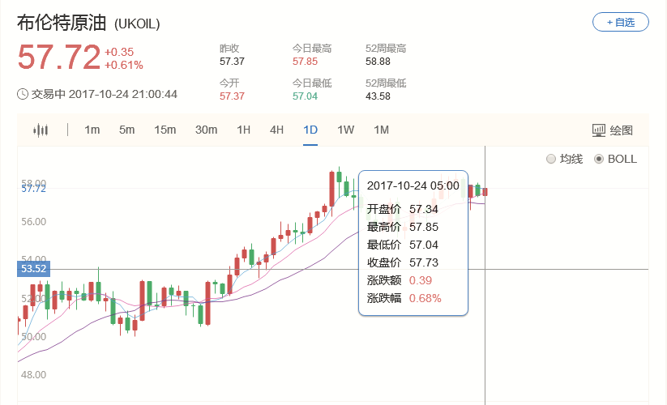667x405 pixels.
Task: Switch to the 4H timeframe tab
Action: (x=277, y=130)
